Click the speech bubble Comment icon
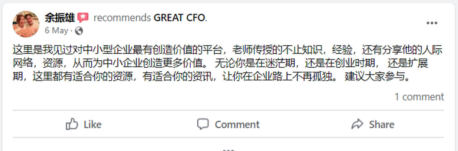 [x=203, y=124]
